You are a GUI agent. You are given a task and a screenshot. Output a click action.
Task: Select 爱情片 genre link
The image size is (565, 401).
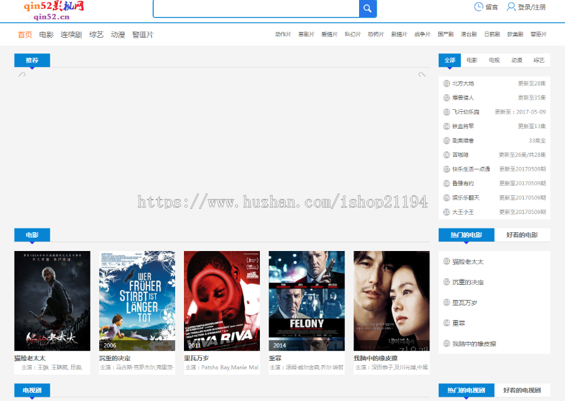pos(330,35)
